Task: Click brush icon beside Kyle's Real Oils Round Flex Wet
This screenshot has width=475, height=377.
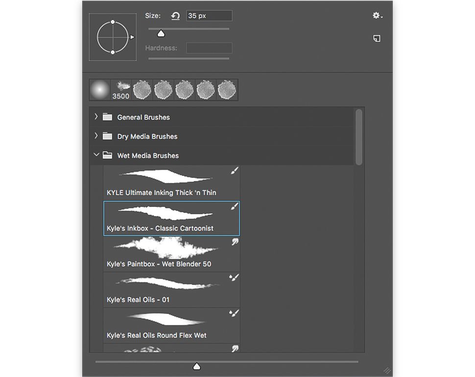Action: point(235,313)
